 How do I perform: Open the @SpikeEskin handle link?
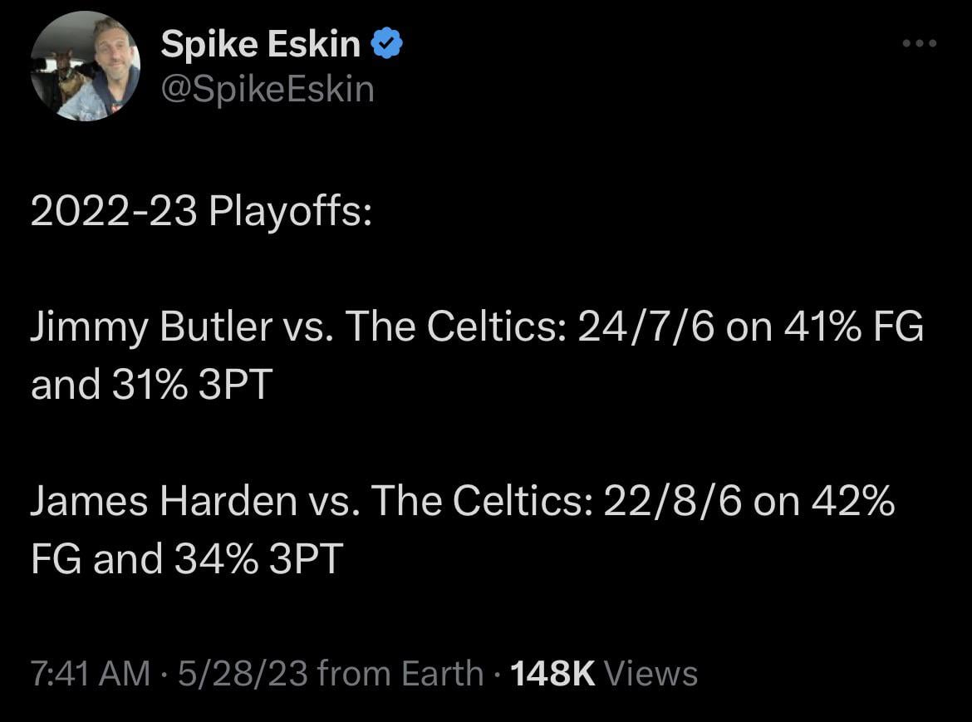tap(268, 89)
